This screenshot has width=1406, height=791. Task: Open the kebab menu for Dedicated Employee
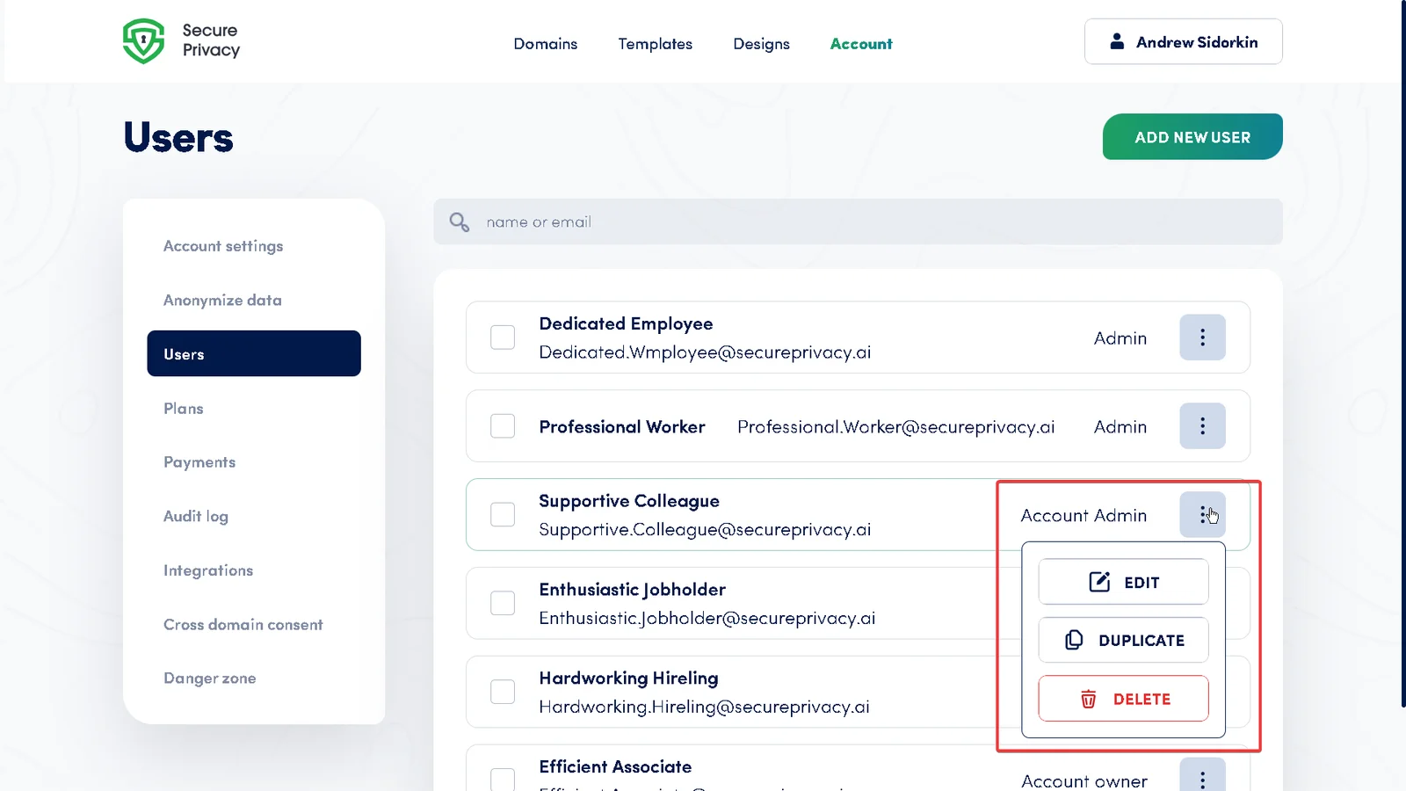pos(1203,337)
